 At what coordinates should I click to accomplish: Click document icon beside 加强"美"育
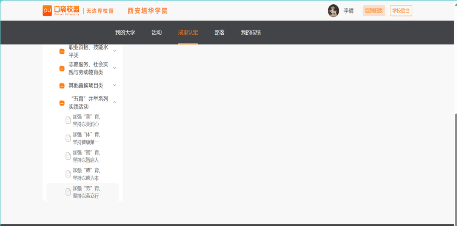tap(68, 120)
